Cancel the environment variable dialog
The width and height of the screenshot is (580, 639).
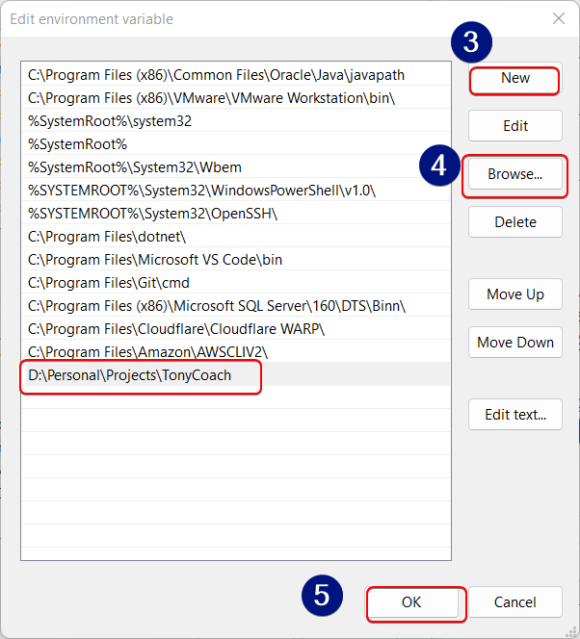(514, 602)
